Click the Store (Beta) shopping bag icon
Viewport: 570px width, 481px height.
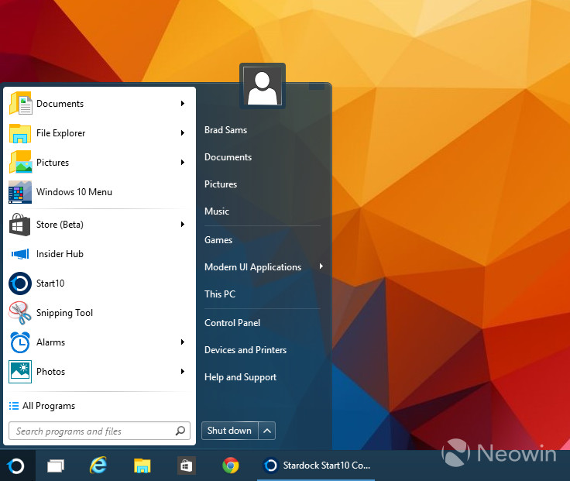click(19, 225)
